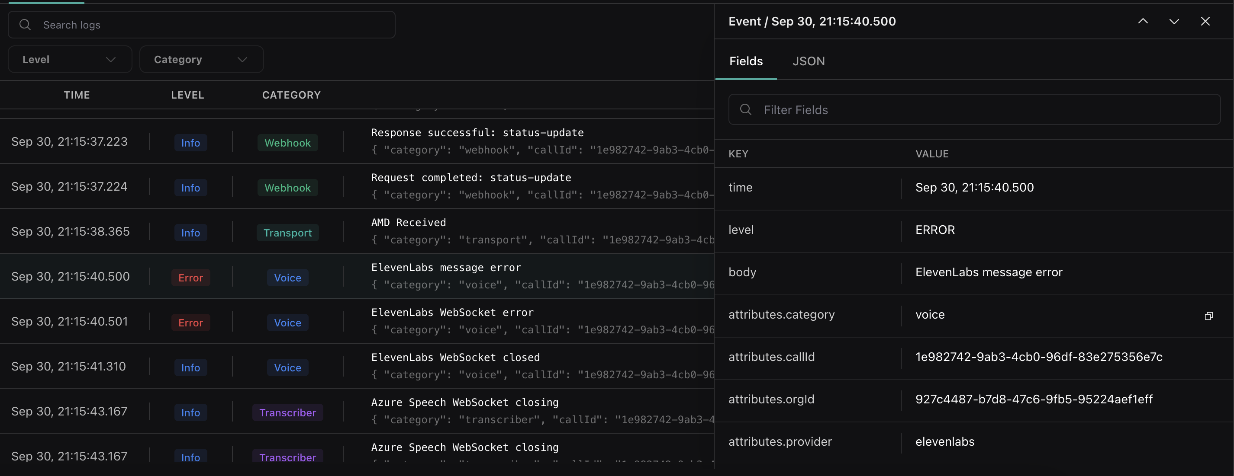Close the event detail panel
This screenshot has width=1234, height=476.
tap(1205, 21)
